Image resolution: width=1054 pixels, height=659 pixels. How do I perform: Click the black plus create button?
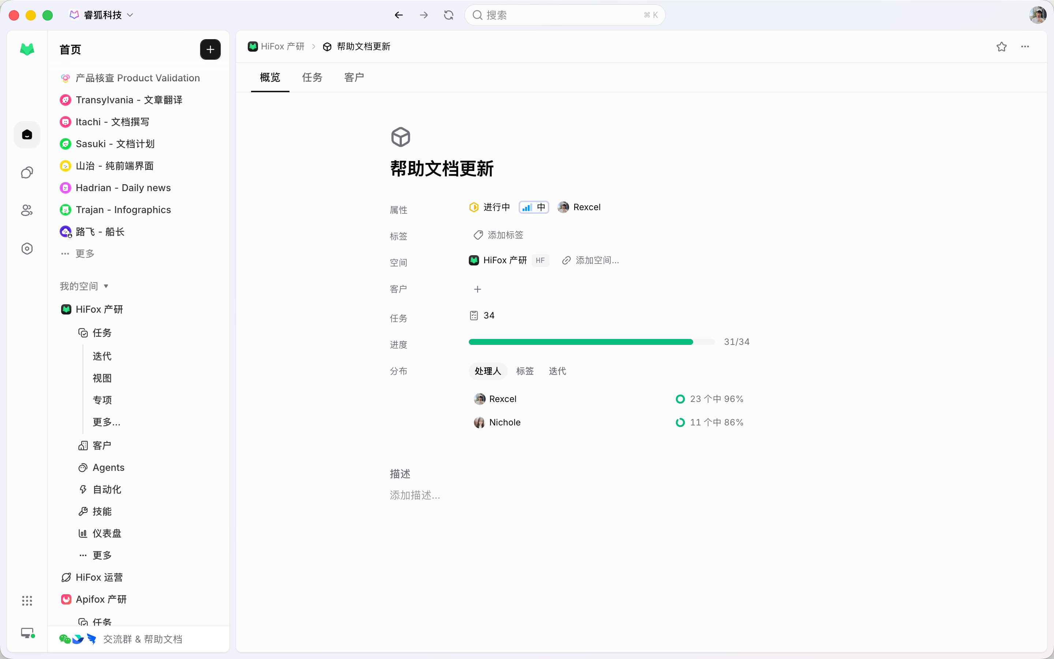click(x=210, y=49)
